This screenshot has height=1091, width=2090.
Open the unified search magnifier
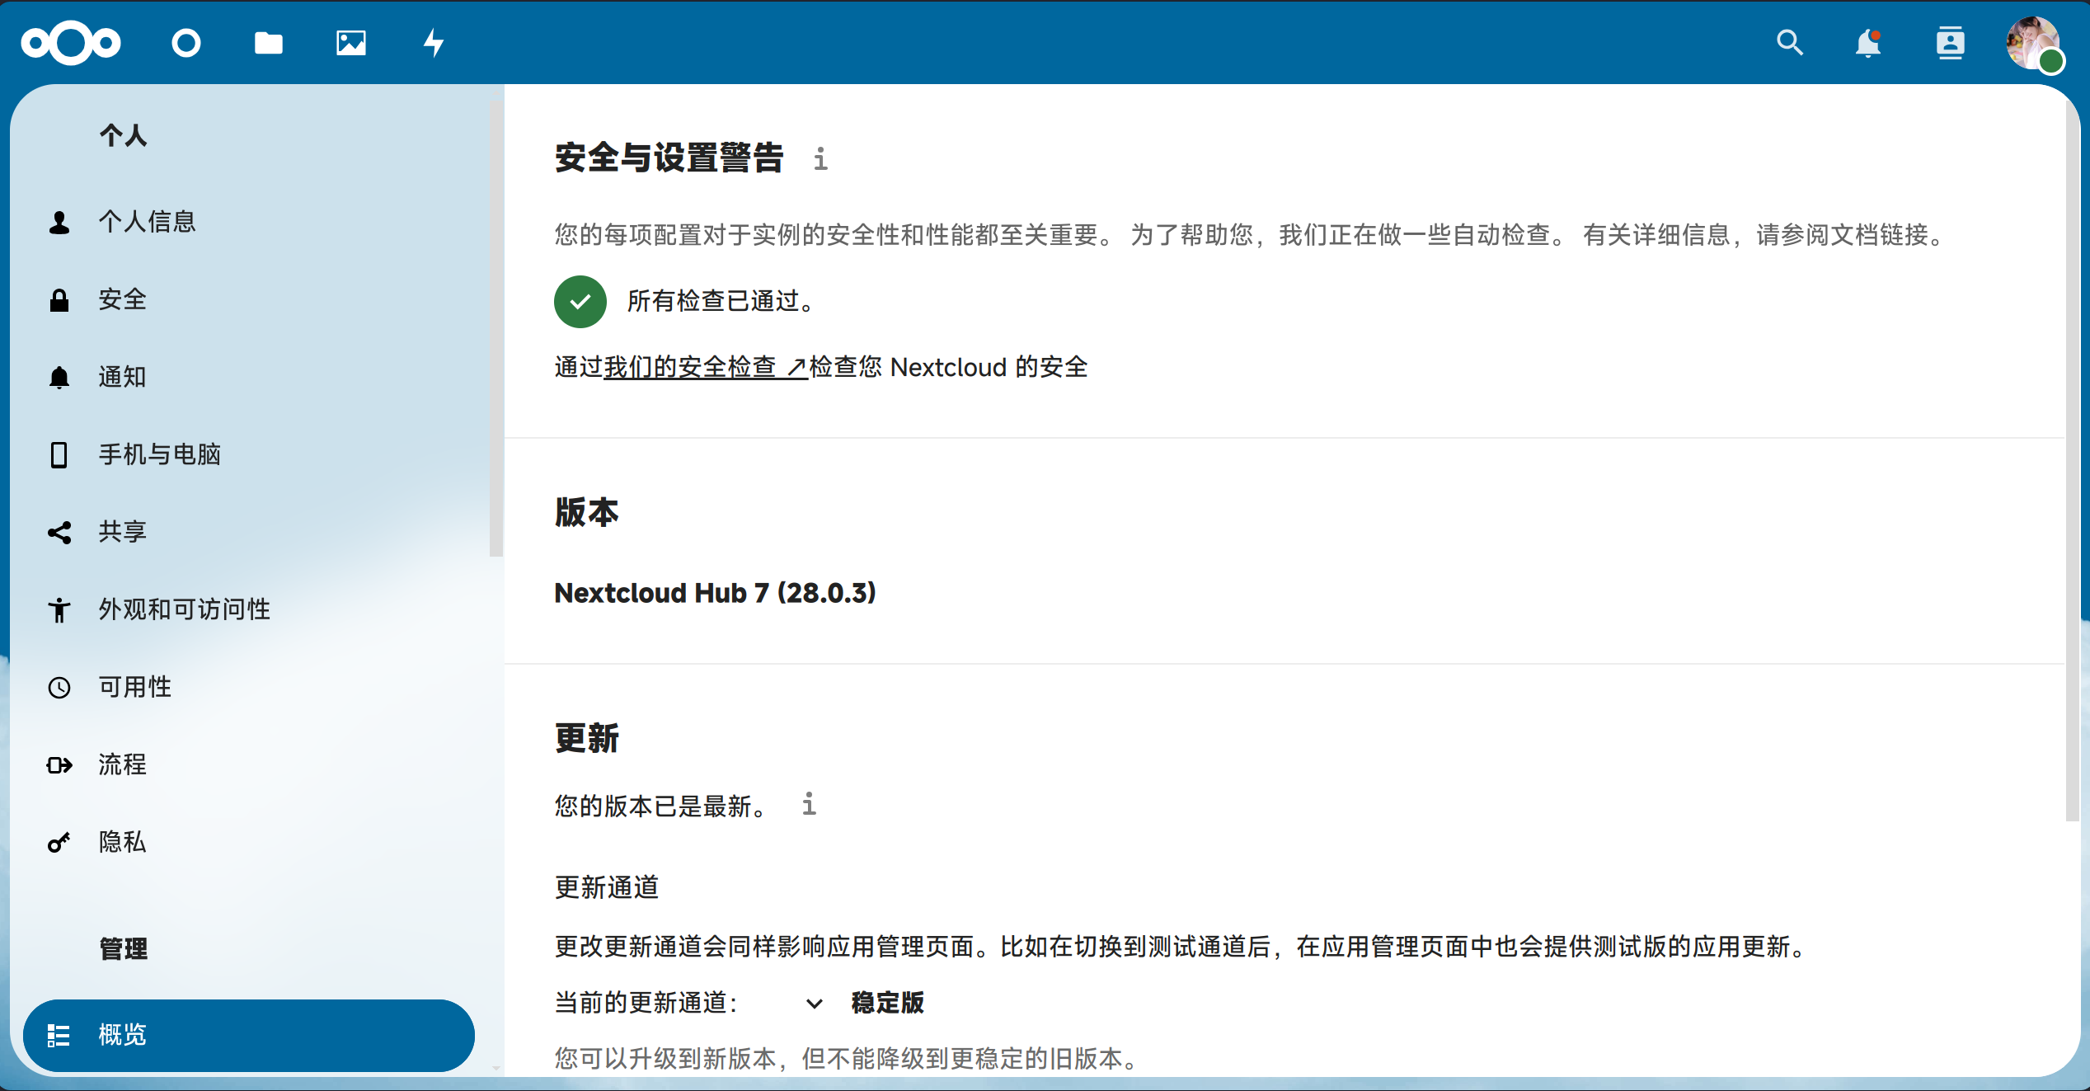tap(1790, 42)
